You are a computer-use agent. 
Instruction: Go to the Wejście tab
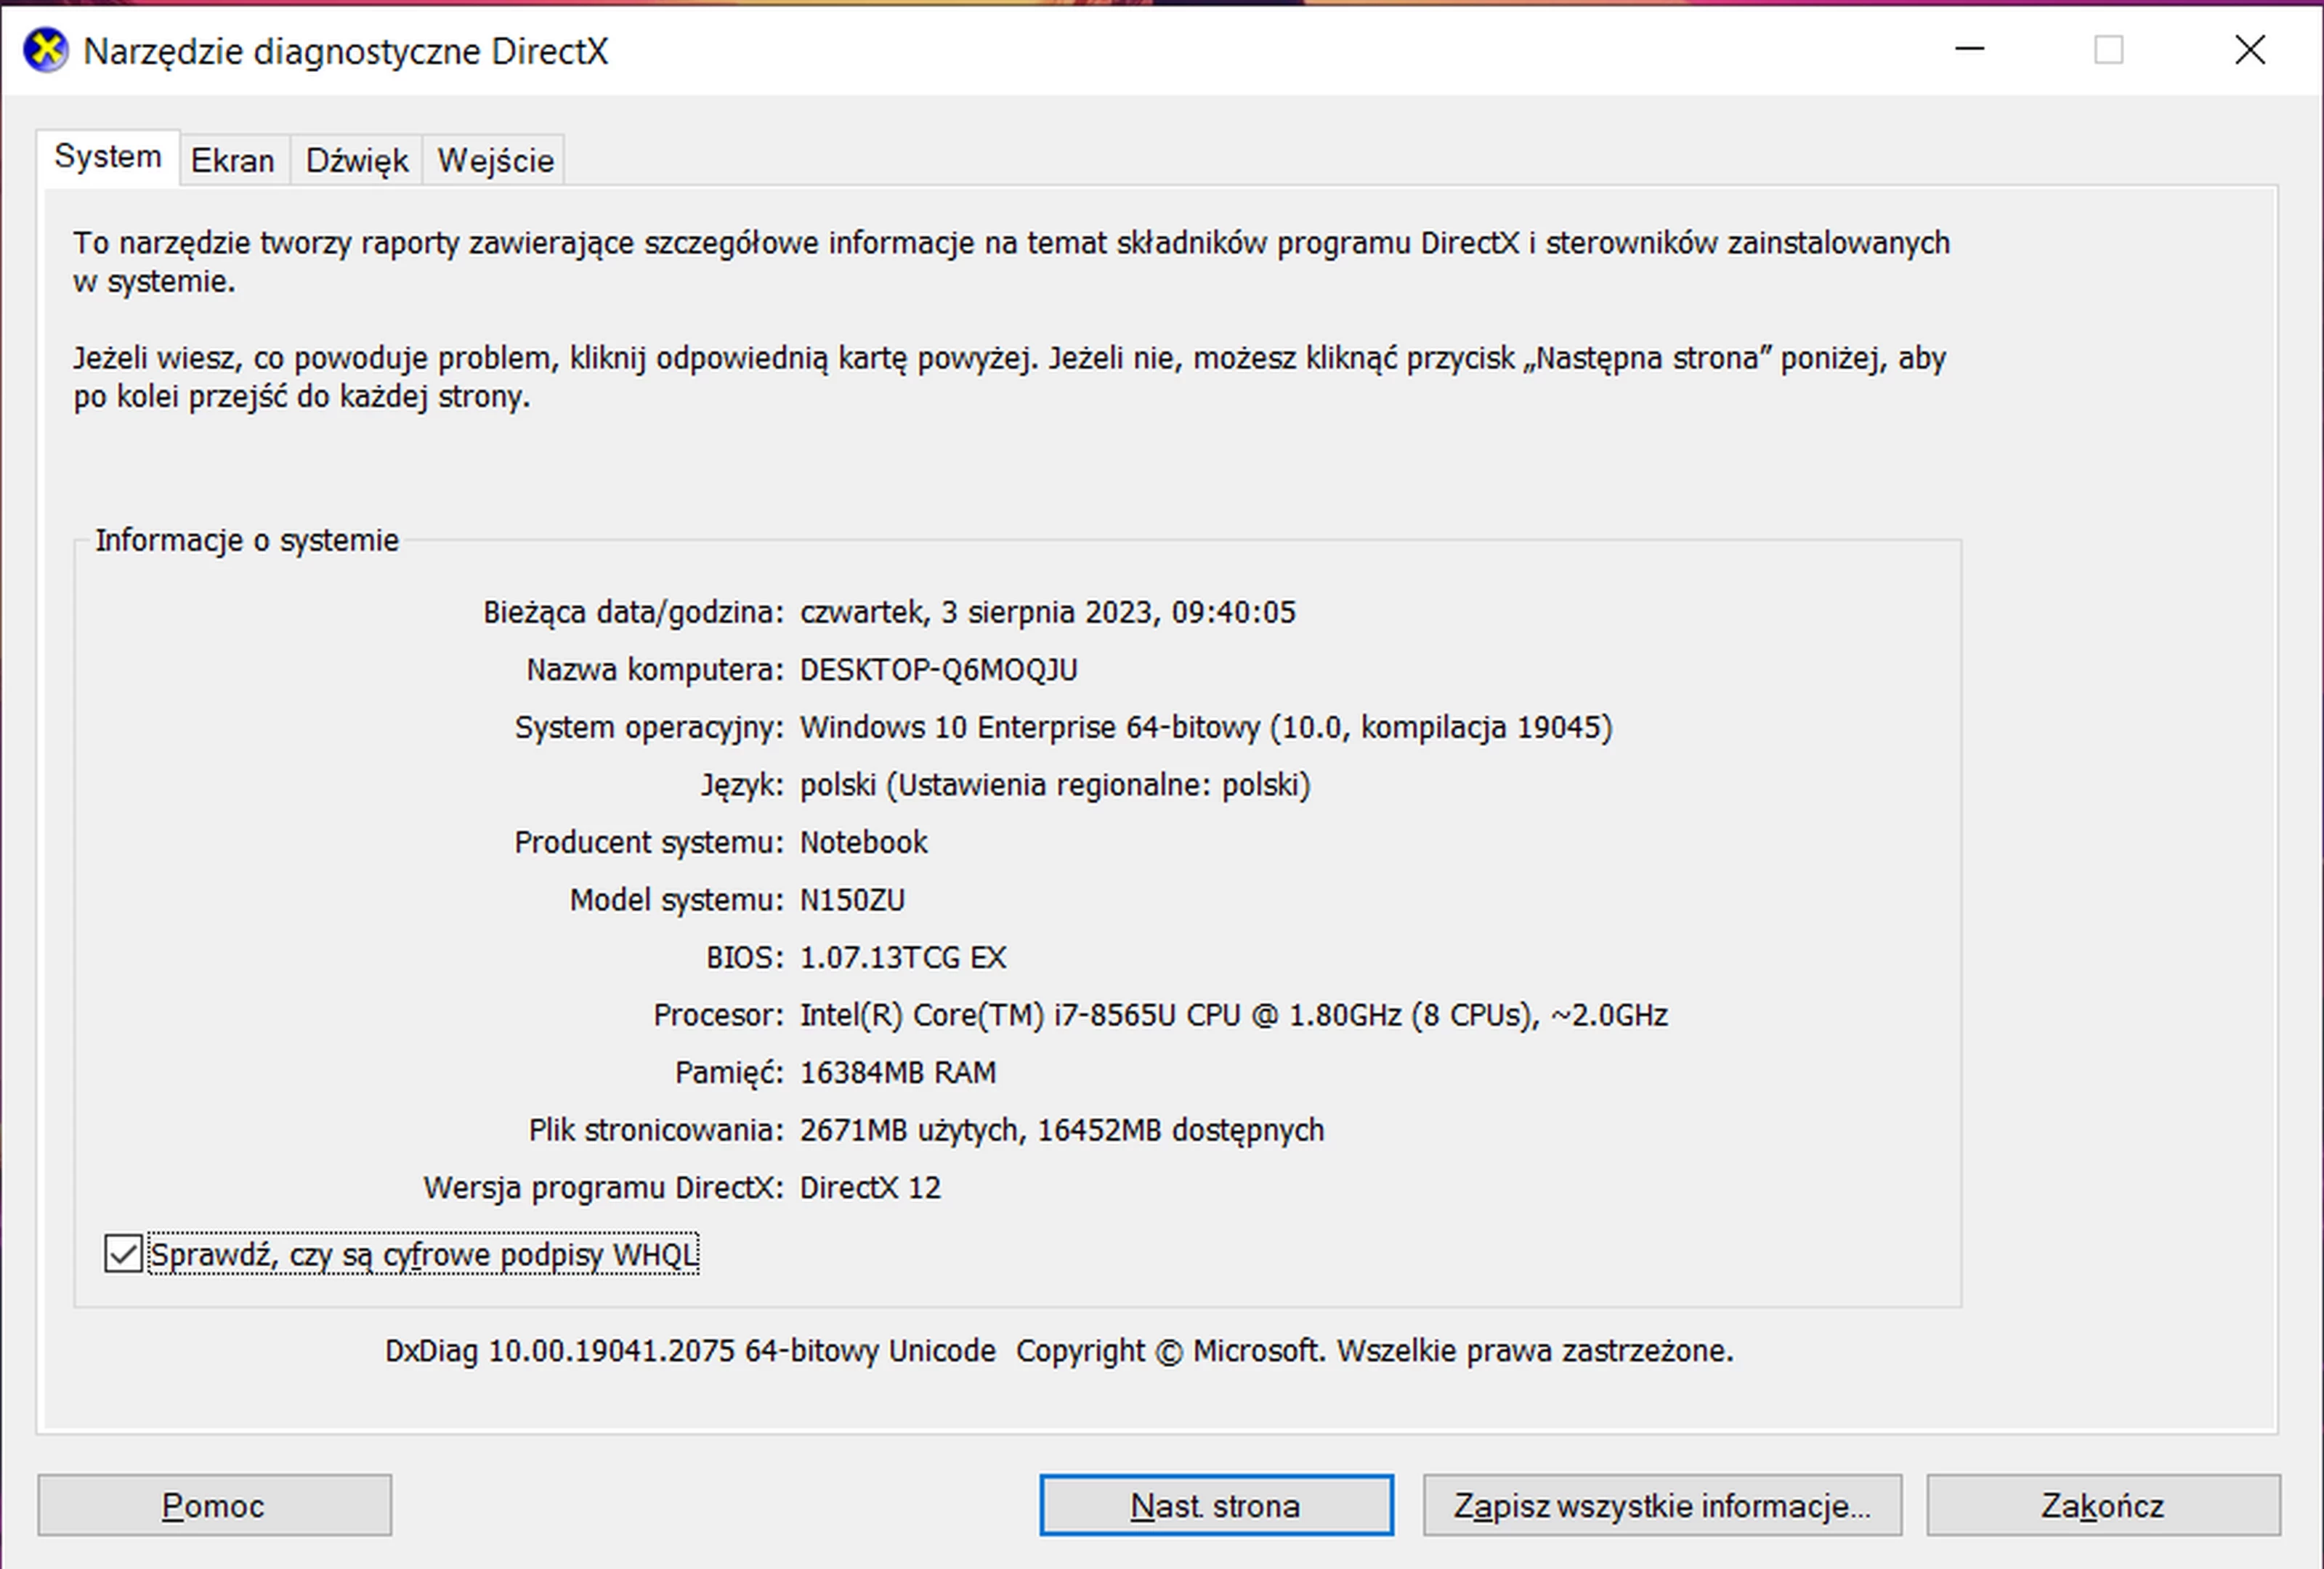point(495,160)
